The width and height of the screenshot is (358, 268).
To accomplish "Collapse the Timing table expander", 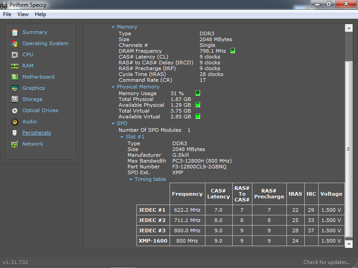I will (x=131, y=180).
